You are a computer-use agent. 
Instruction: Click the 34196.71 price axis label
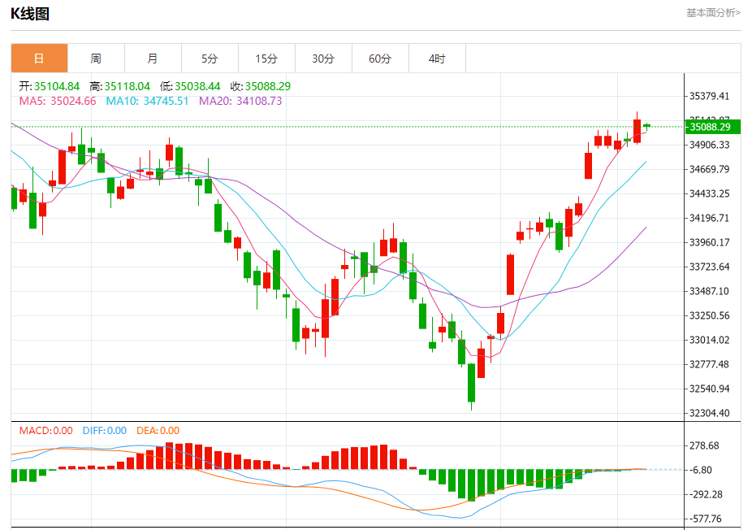click(x=709, y=218)
